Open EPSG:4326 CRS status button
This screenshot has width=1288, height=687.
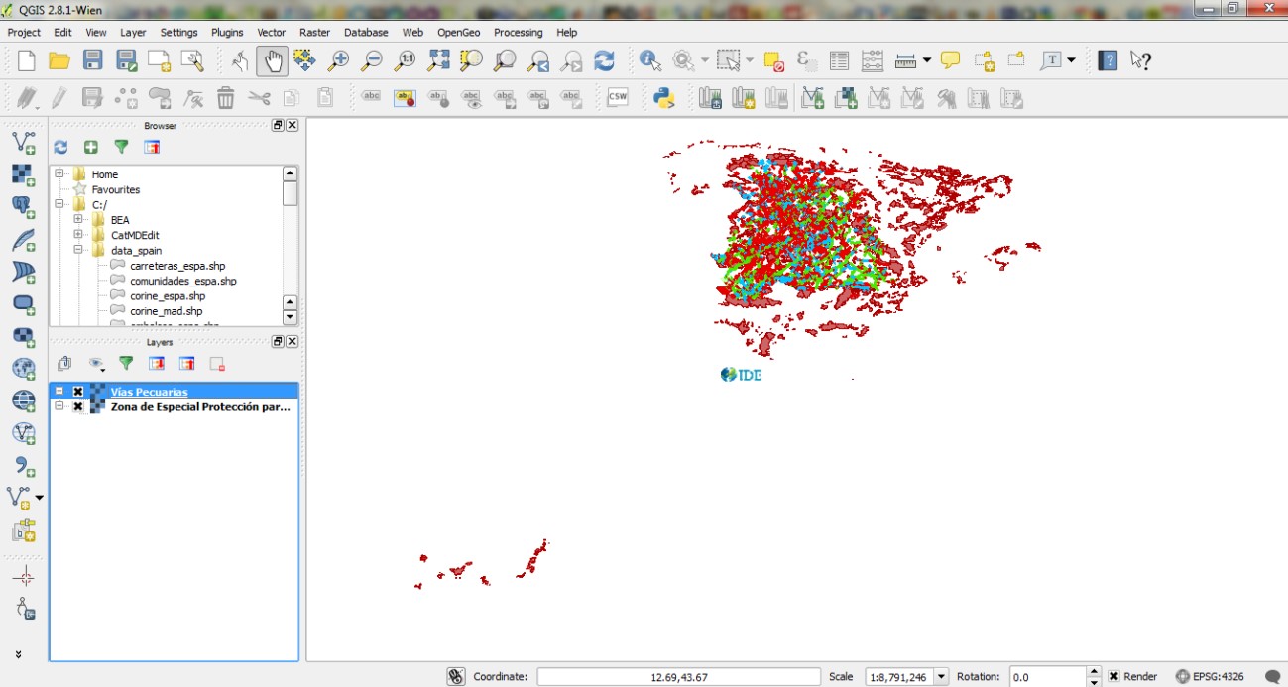point(1209,676)
